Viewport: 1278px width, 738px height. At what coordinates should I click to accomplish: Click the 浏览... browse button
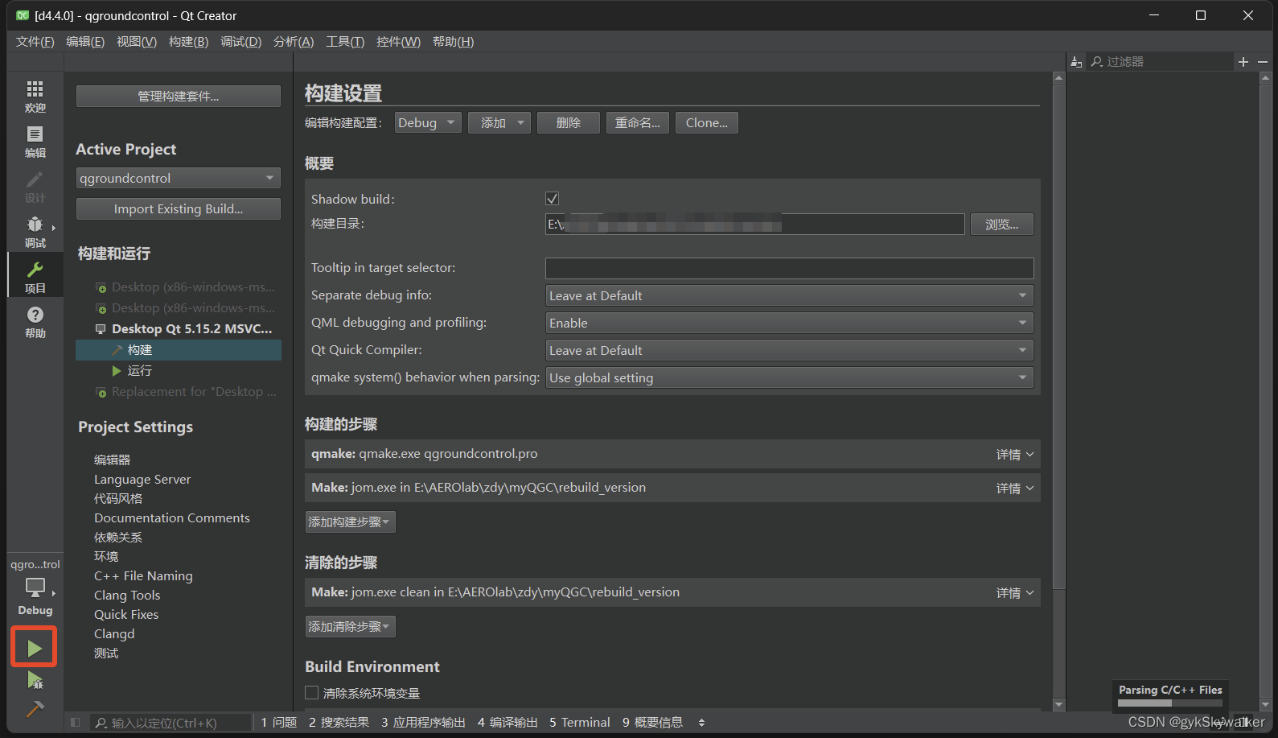click(1002, 225)
